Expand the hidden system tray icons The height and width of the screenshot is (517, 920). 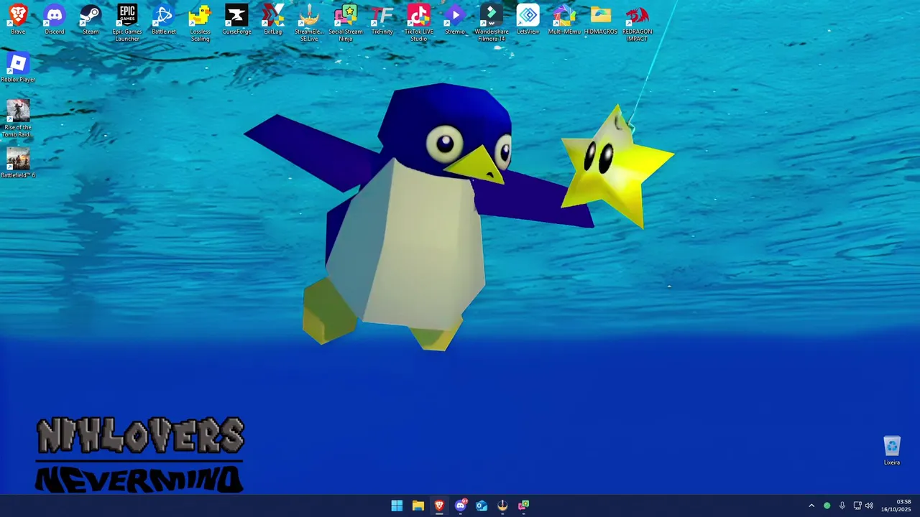811,506
